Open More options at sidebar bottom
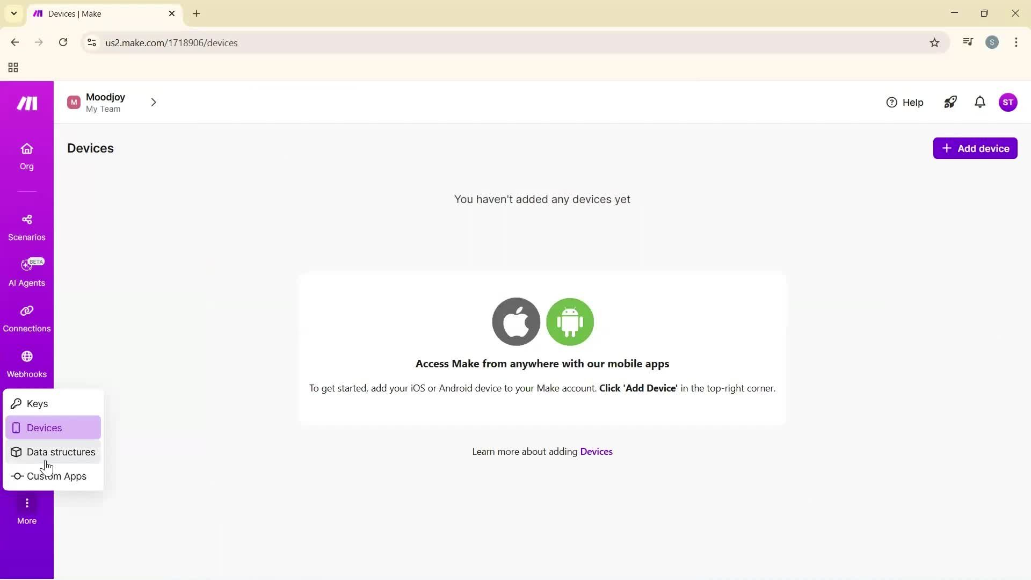 [x=26, y=509]
